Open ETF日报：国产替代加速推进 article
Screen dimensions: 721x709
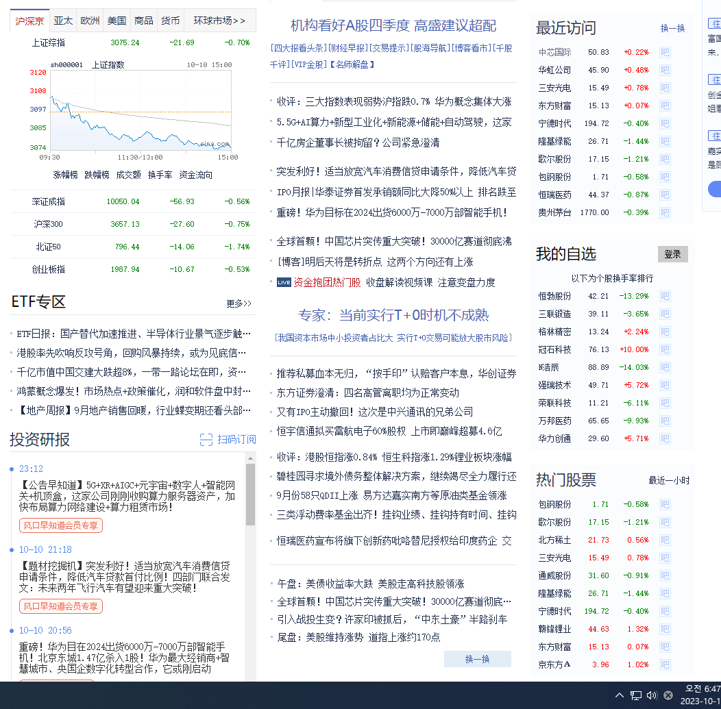(x=134, y=334)
